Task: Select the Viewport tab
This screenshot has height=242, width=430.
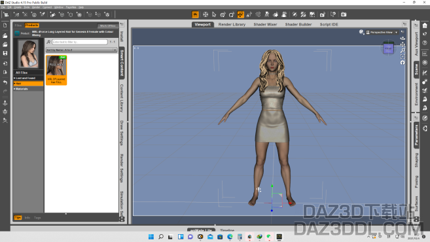Action: click(203, 24)
